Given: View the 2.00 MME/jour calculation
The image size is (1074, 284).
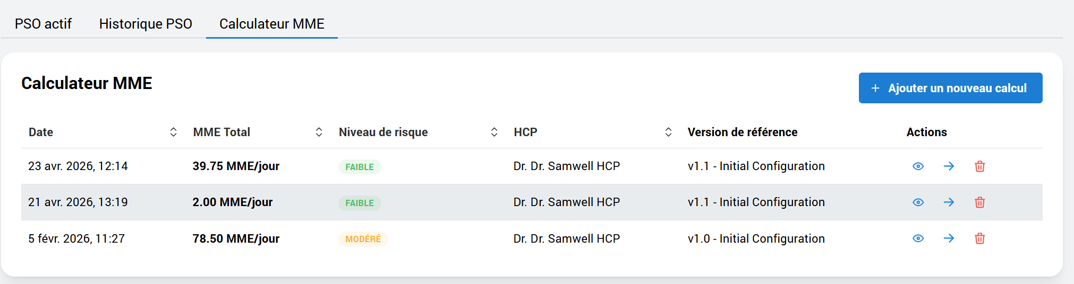Looking at the screenshot, I should point(918,202).
